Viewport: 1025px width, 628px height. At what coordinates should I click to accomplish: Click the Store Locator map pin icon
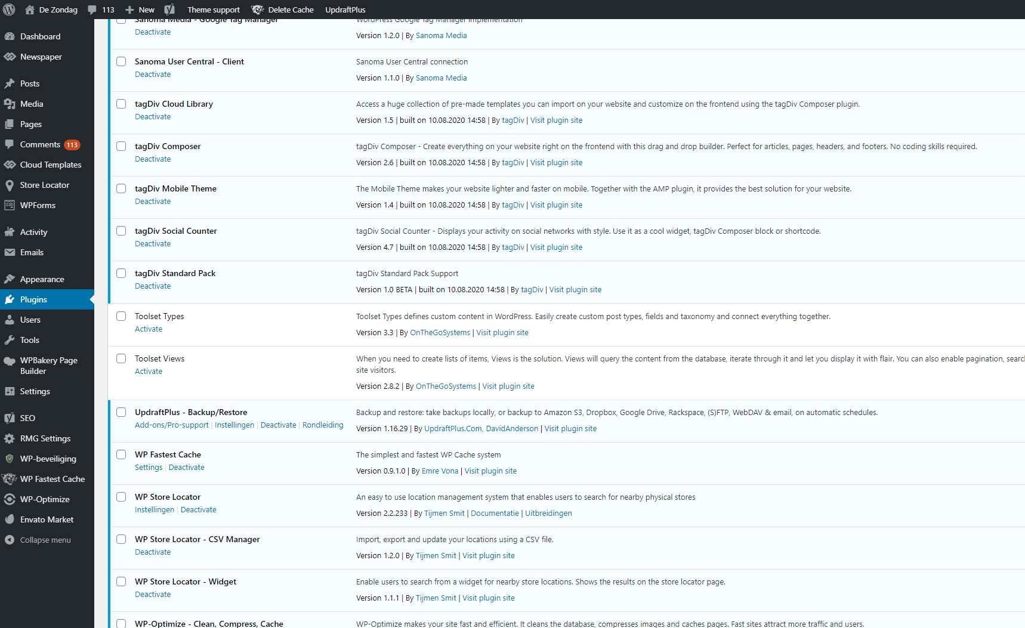point(10,185)
